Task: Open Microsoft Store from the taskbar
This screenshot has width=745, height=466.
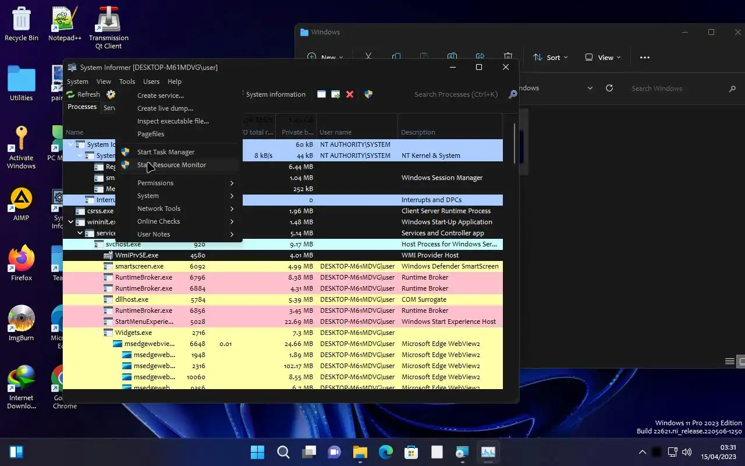Action: pos(411,452)
